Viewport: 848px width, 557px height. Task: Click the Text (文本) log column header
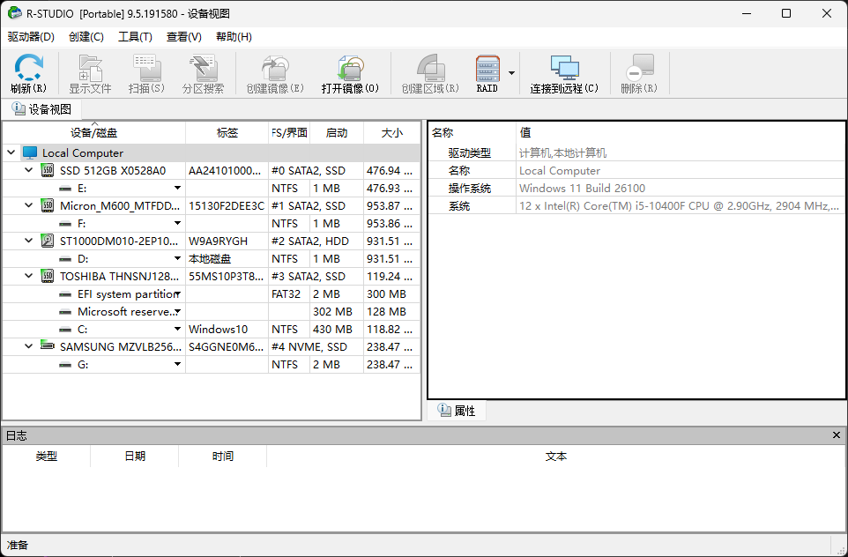coord(556,457)
